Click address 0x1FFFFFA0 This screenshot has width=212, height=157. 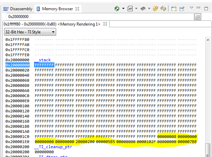(17, 45)
